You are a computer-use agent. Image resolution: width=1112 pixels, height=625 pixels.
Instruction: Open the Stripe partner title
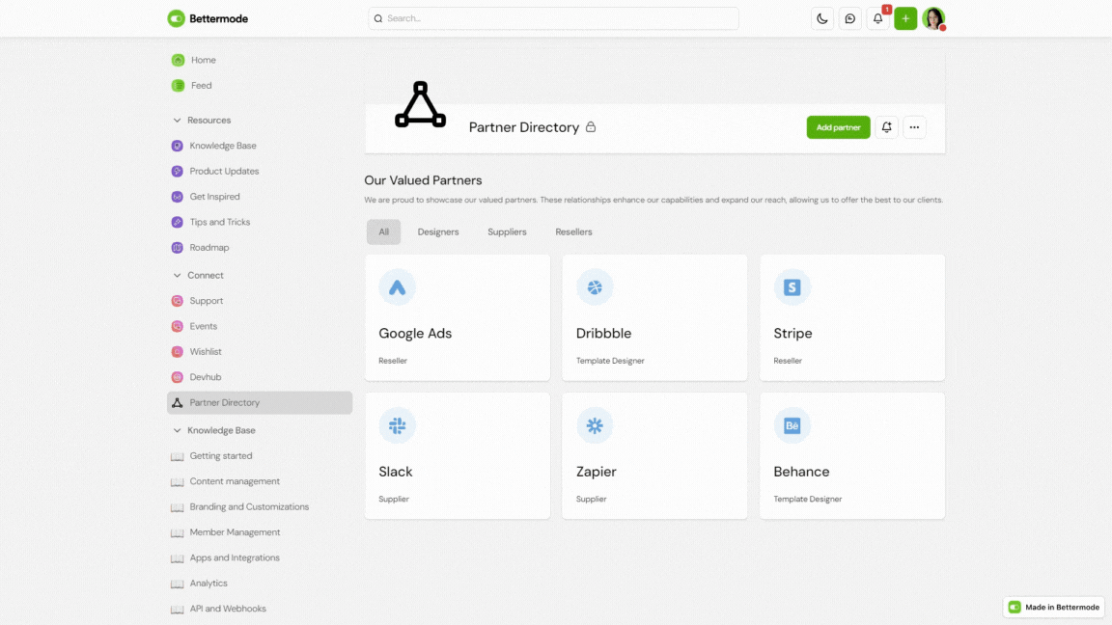click(x=792, y=333)
